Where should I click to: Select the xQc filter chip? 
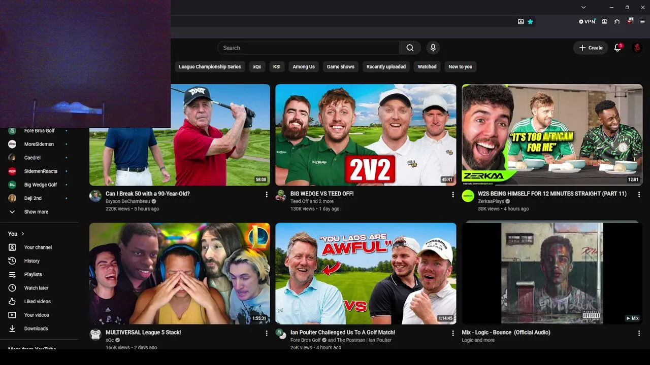pos(257,66)
